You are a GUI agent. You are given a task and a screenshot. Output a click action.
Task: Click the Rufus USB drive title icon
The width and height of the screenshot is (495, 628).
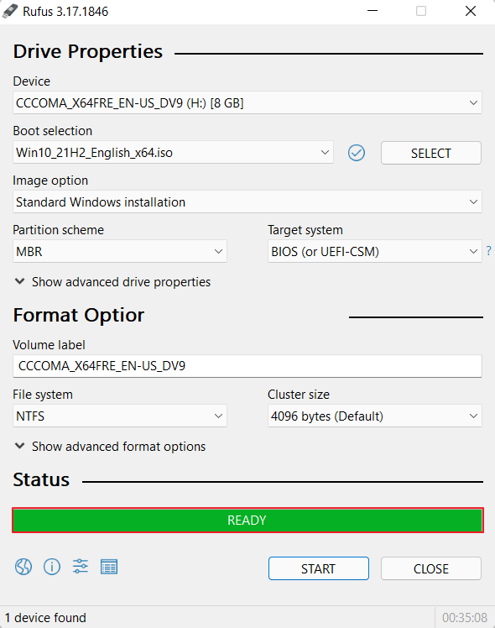click(10, 11)
